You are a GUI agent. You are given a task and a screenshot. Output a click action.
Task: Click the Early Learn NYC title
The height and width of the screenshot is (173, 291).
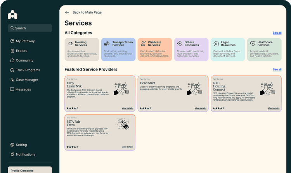(74, 84)
